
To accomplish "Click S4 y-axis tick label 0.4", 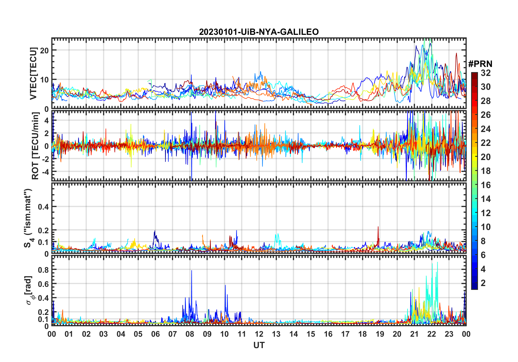I will pyautogui.click(x=44, y=207).
